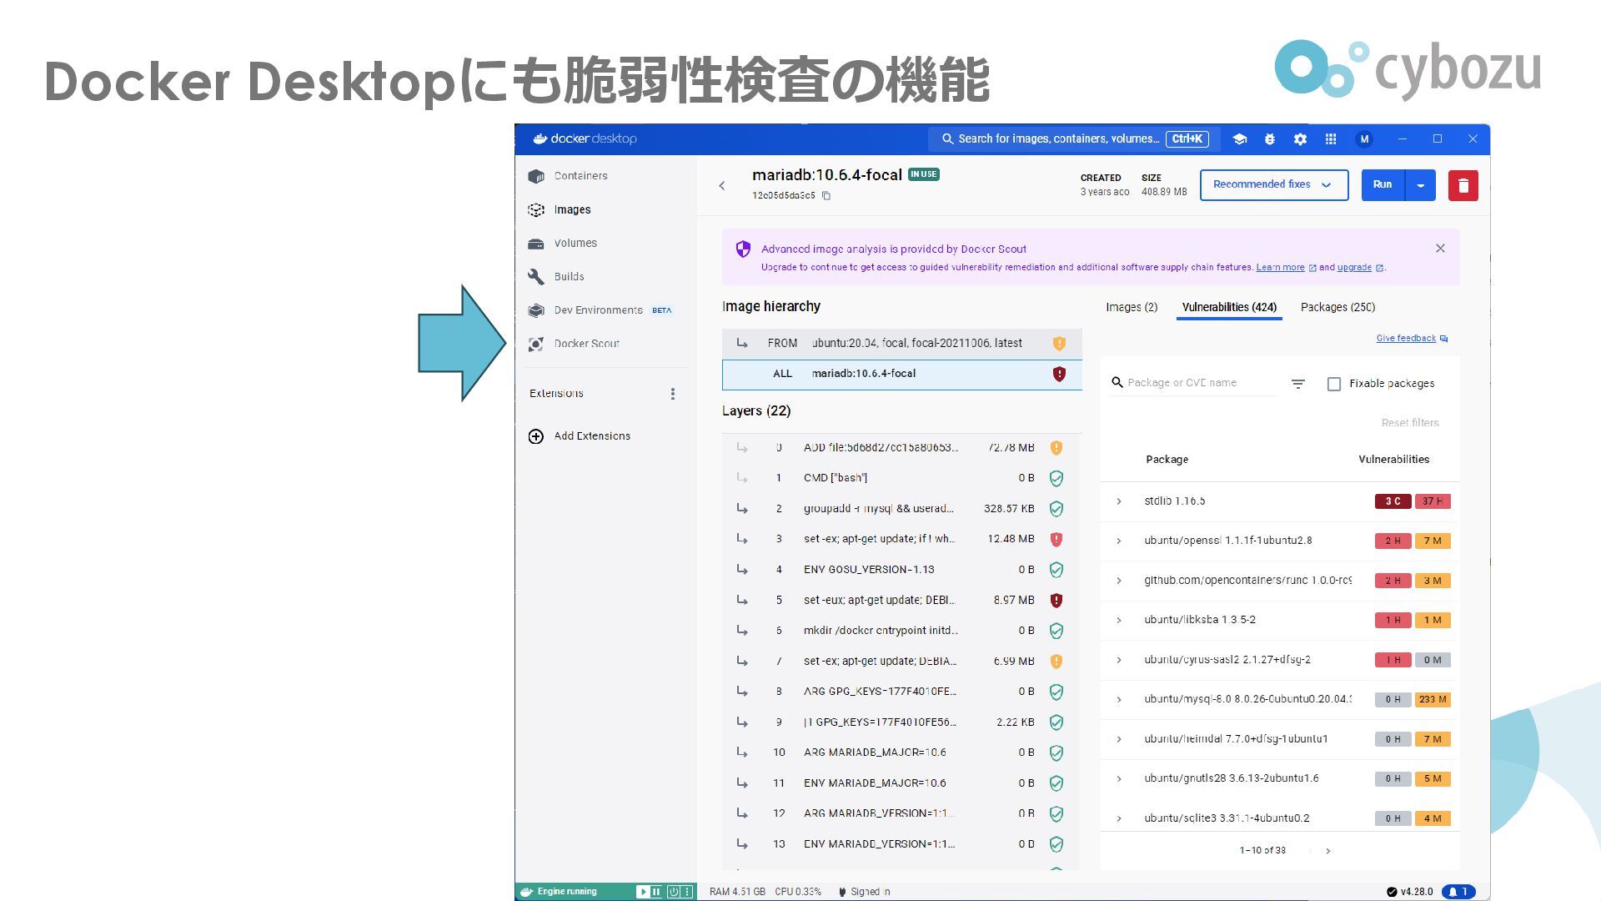The image size is (1601, 901).
Task: Select layer 4 ENV GOSU_VERSION row
Action: [x=901, y=570]
